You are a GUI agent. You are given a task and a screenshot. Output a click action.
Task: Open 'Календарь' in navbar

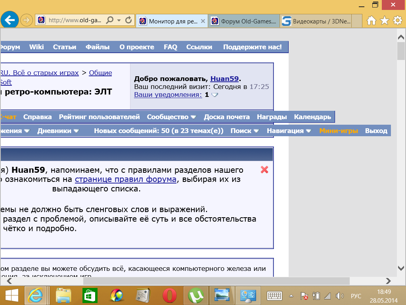[312, 117]
